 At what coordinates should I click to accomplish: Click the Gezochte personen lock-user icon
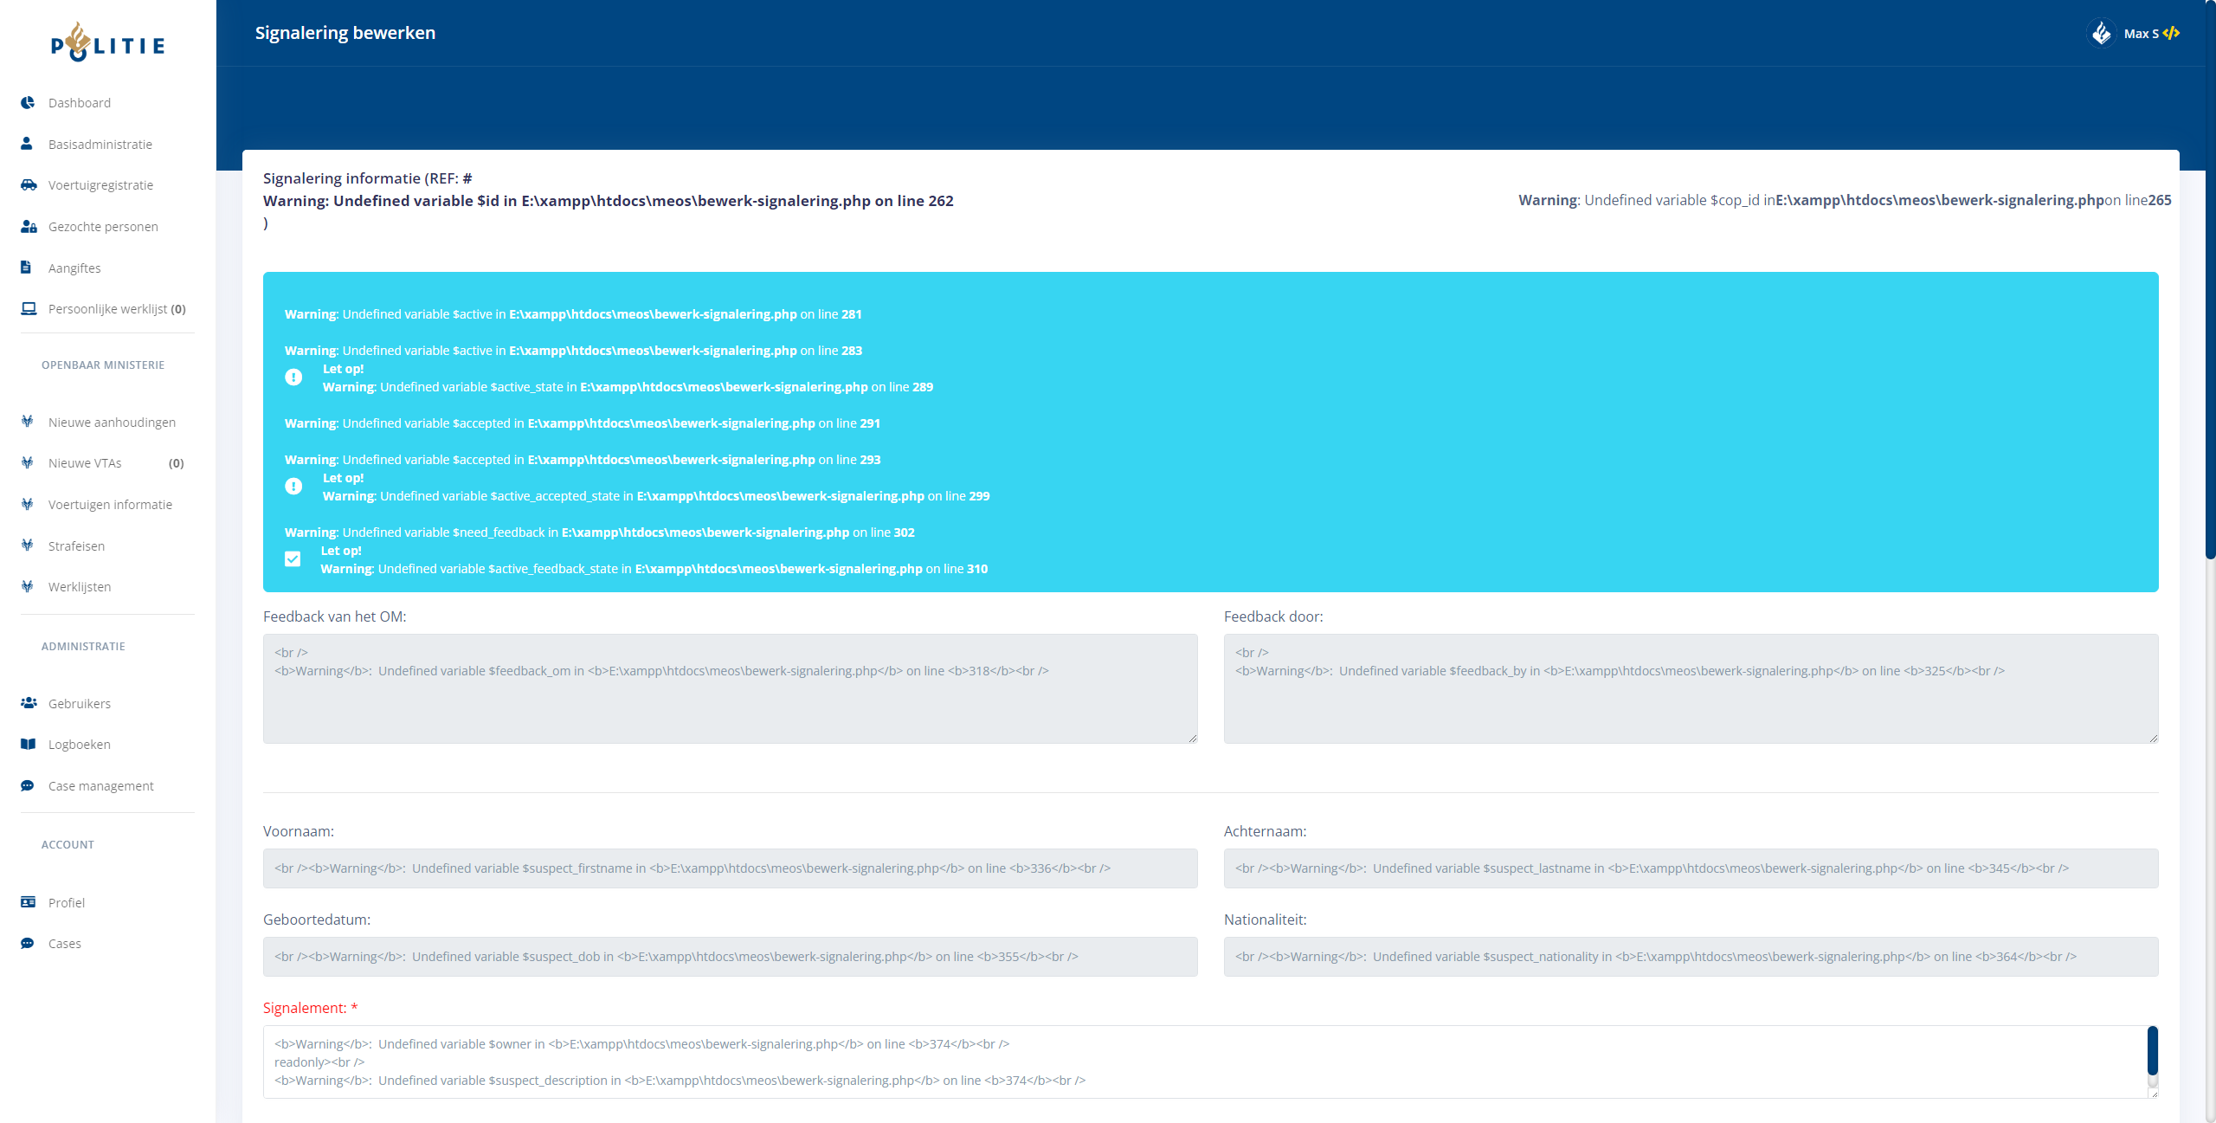pos(29,226)
